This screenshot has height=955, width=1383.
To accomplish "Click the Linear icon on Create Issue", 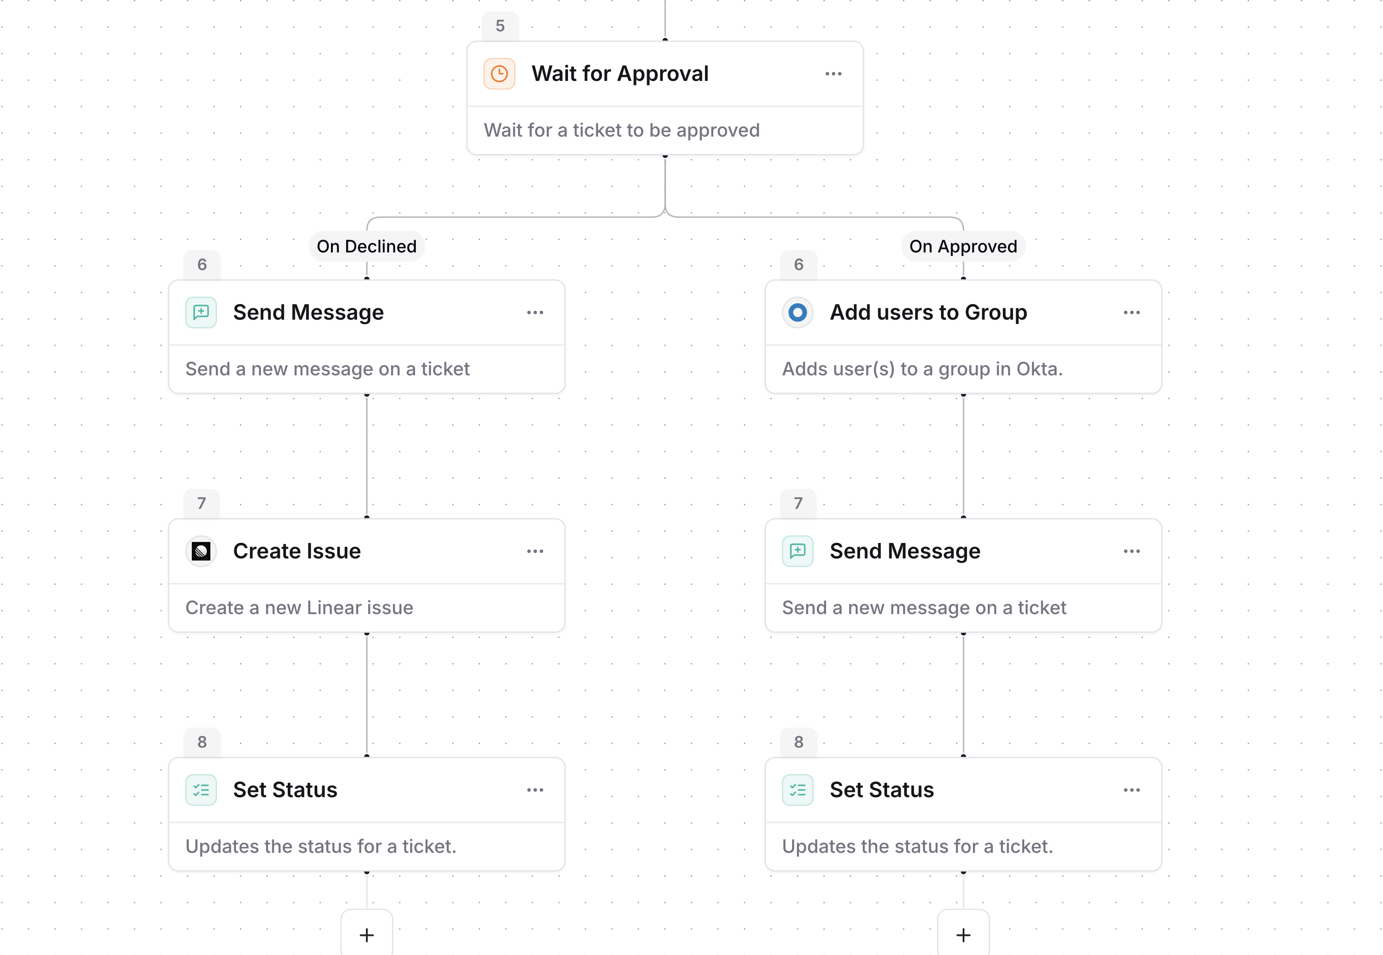I will (x=201, y=551).
